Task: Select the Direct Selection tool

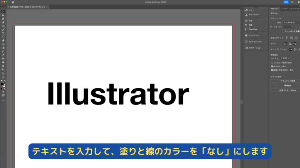Action: pyautogui.click(x=3, y=15)
